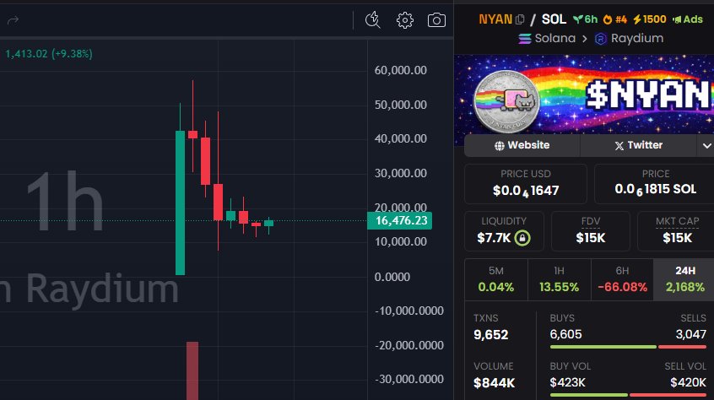714x400 pixels.
Task: Copy NYAN token address icon
Action: [x=520, y=19]
